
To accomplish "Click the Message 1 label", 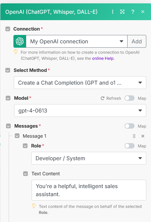I will point(35,136).
